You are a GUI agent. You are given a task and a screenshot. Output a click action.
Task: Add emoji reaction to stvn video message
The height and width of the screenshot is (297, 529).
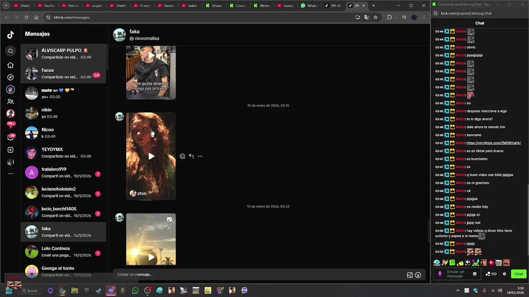click(x=182, y=156)
